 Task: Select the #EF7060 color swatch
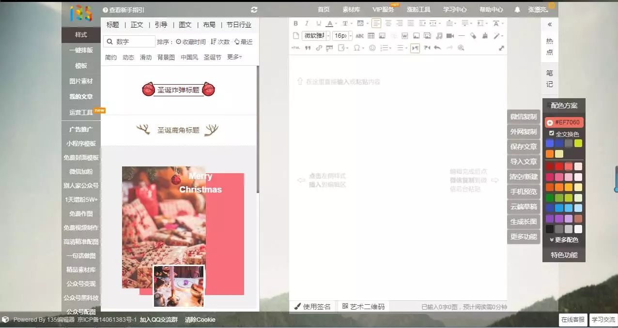(x=565, y=122)
